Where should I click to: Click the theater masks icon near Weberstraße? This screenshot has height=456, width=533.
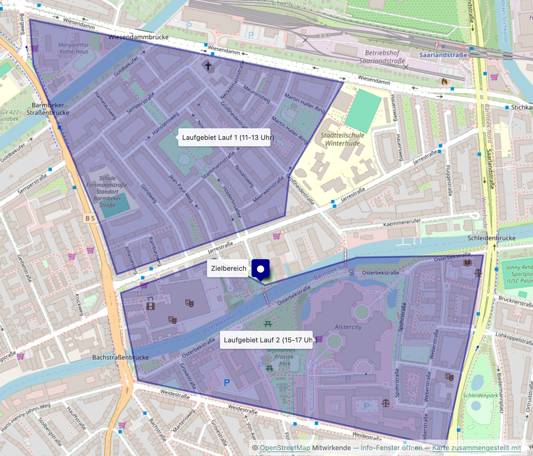[x=449, y=377]
